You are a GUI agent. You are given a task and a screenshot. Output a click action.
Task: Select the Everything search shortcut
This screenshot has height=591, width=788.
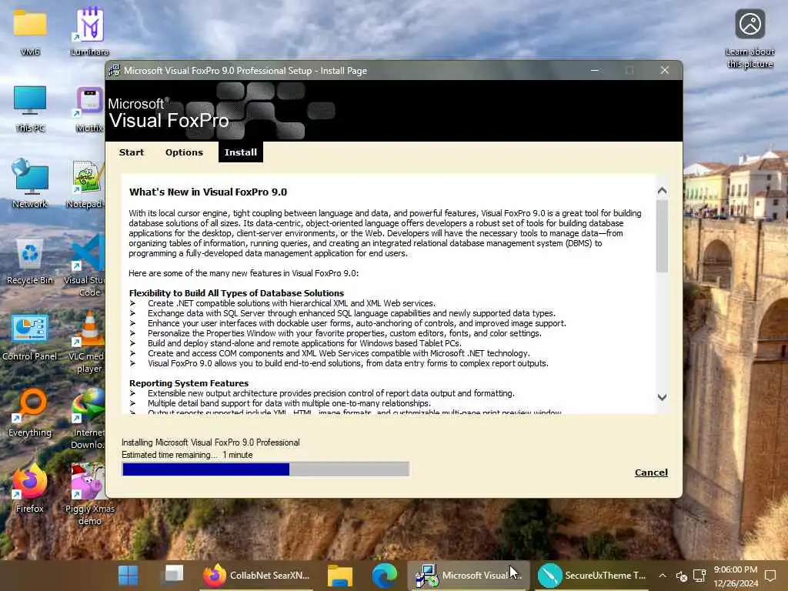pyautogui.click(x=30, y=413)
